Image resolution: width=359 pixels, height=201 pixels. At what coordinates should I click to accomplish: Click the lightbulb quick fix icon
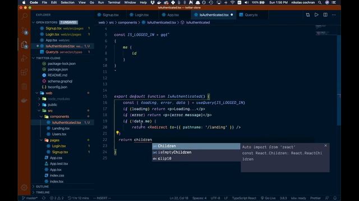[117, 132]
